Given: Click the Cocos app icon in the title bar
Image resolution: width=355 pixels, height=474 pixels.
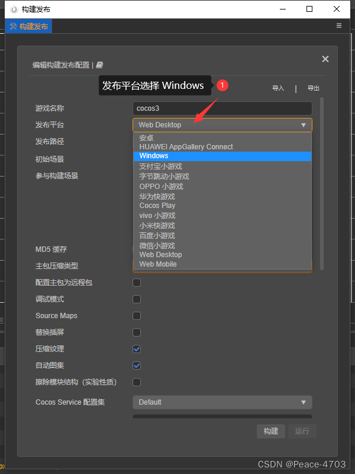Looking at the screenshot, I should click(14, 9).
